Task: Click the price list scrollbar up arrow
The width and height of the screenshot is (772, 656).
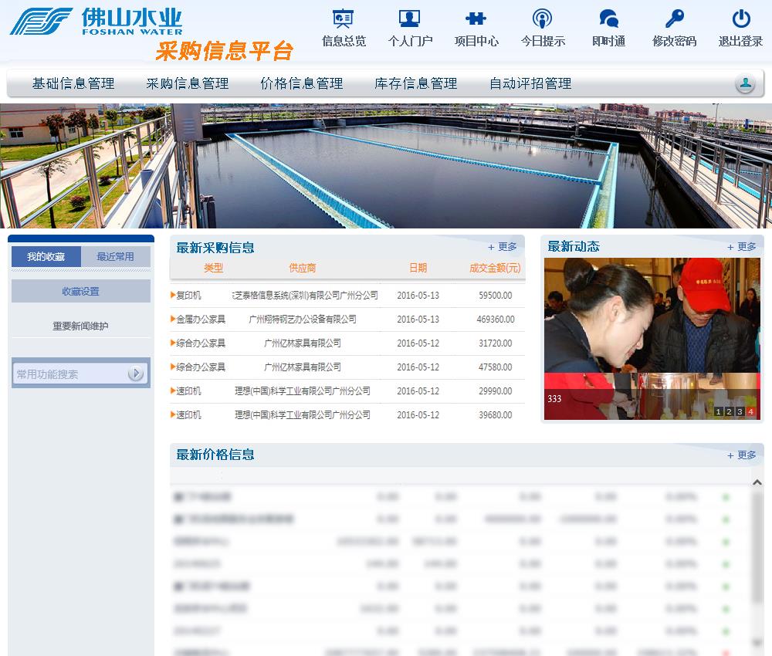Action: pos(757,482)
